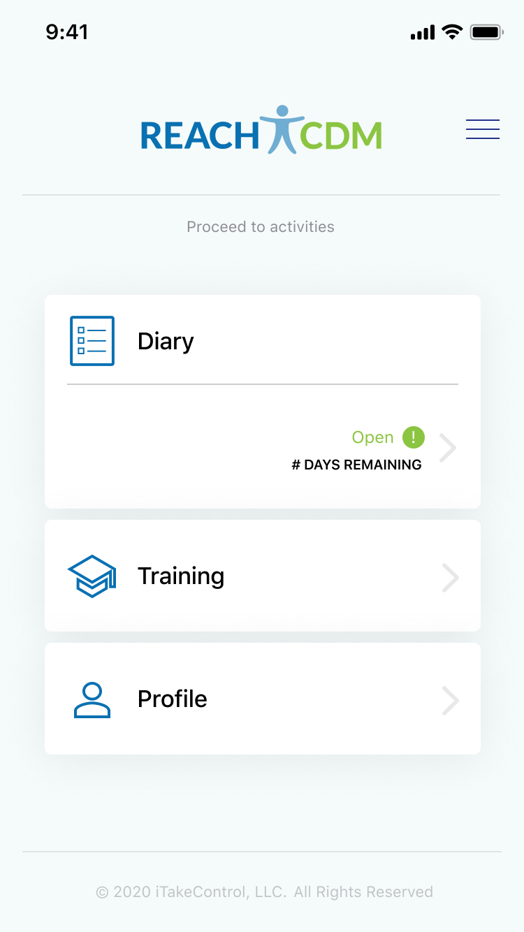Open Training via its chevron arrow
Screen dimensions: 524x932
[451, 578]
